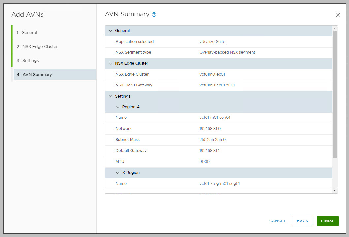Click the Default Gateway value 192.168.31.1
The image size is (349, 237).
tap(209, 151)
